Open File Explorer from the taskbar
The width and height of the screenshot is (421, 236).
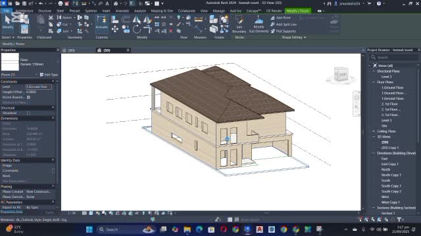point(187,229)
